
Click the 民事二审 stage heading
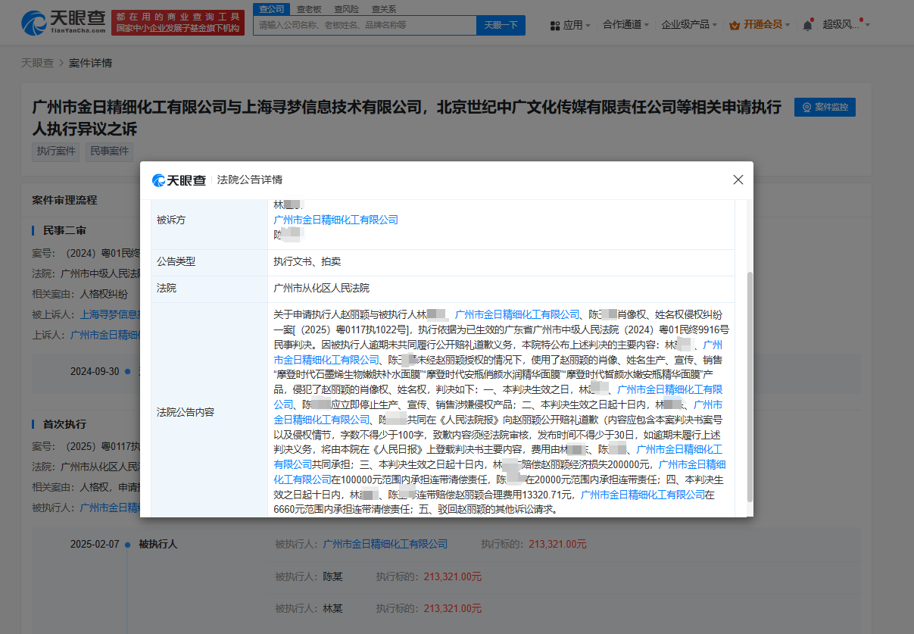(64, 230)
